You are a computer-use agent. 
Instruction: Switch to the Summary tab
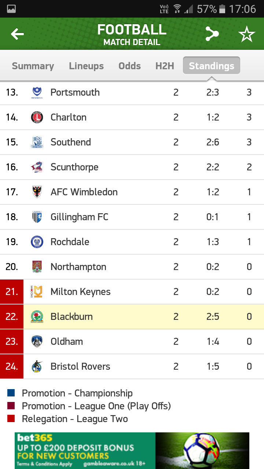(33, 66)
